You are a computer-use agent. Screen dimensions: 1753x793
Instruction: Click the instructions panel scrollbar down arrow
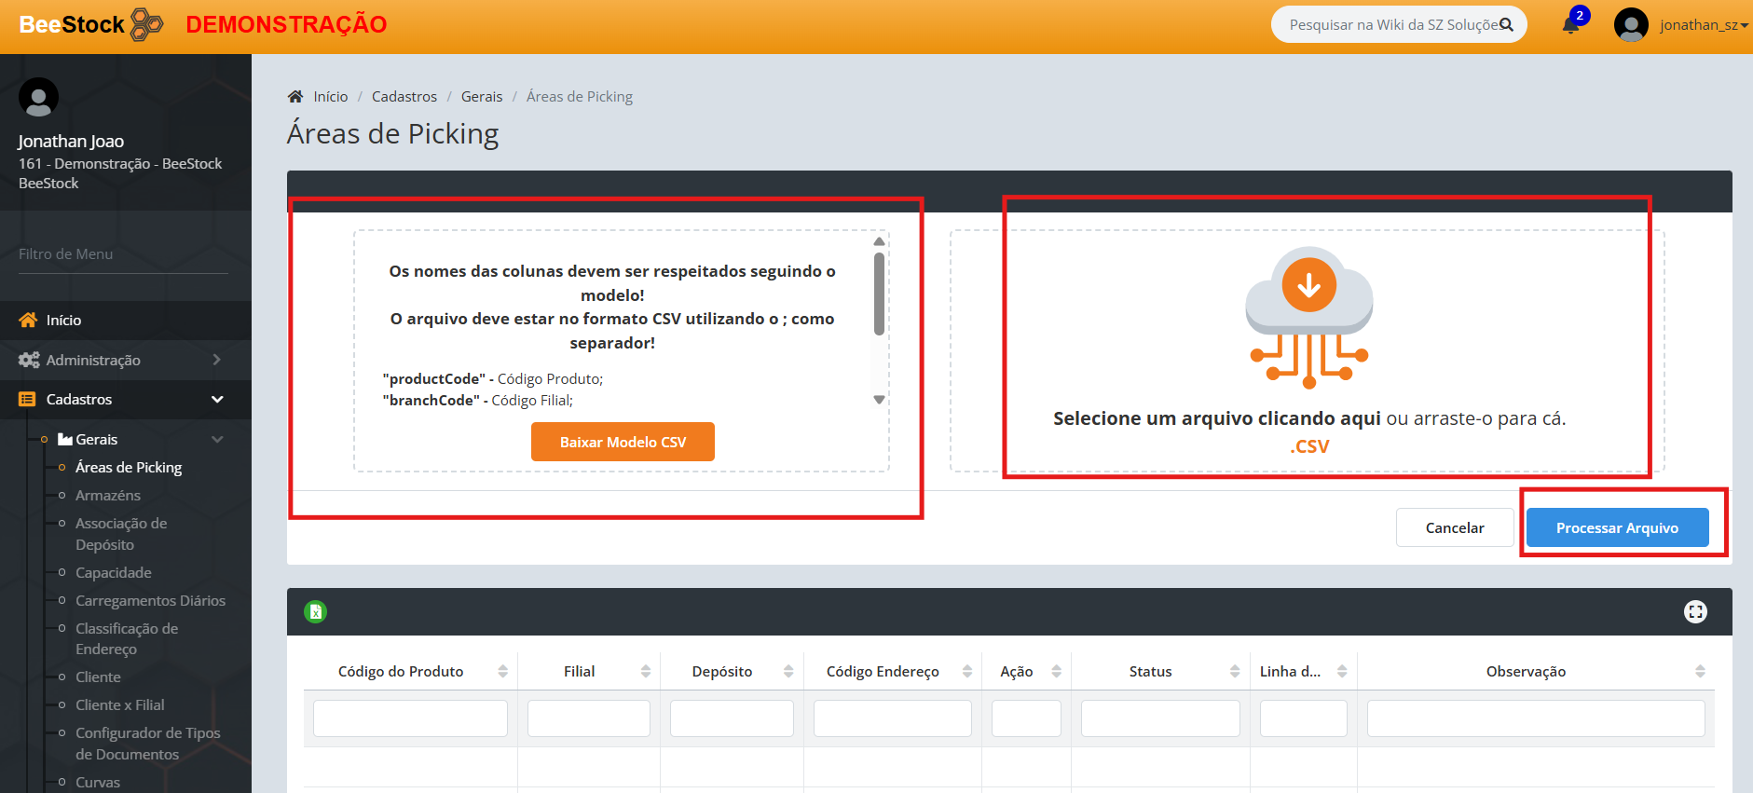[x=879, y=400]
